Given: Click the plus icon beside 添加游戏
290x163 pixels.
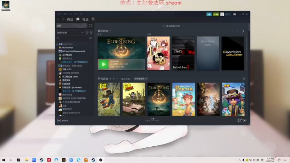Looking at the screenshot, I should [x=59, y=121].
